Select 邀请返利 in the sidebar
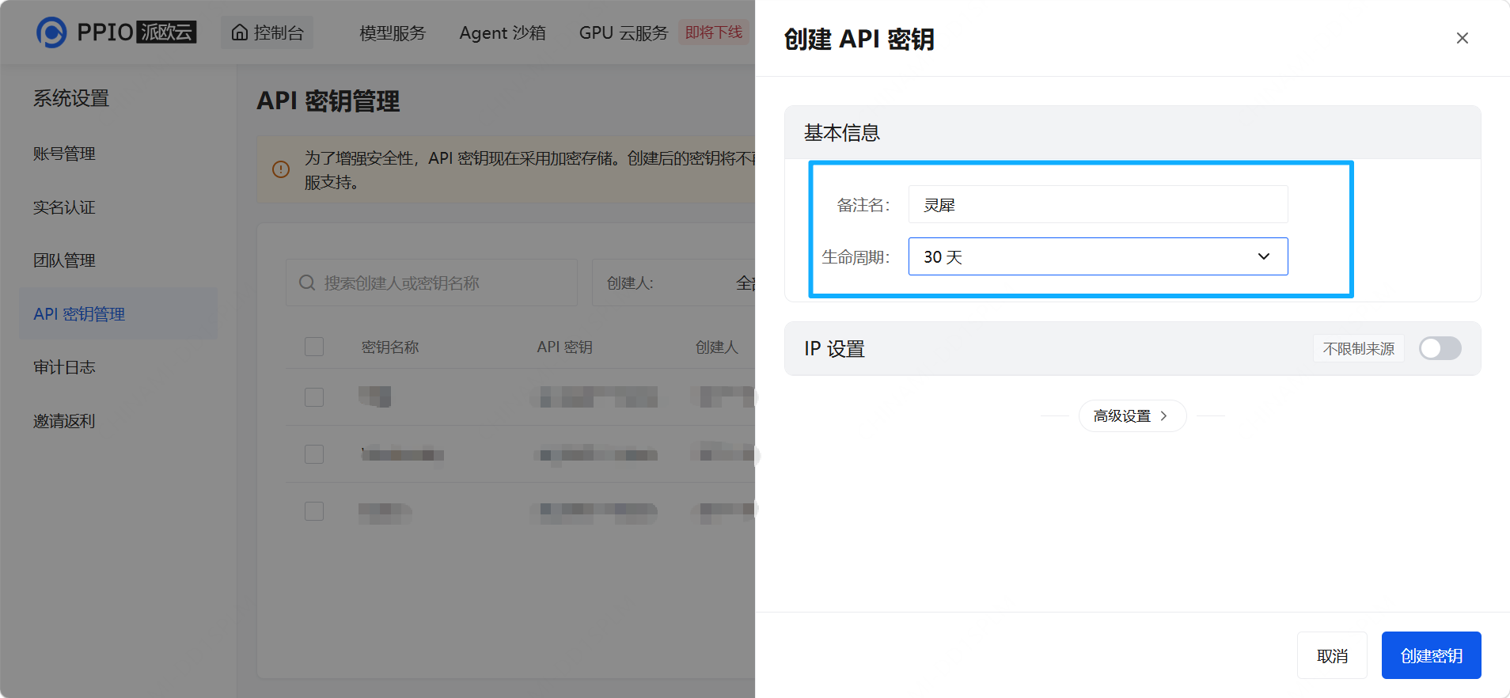This screenshot has width=1510, height=698. pyautogui.click(x=64, y=421)
